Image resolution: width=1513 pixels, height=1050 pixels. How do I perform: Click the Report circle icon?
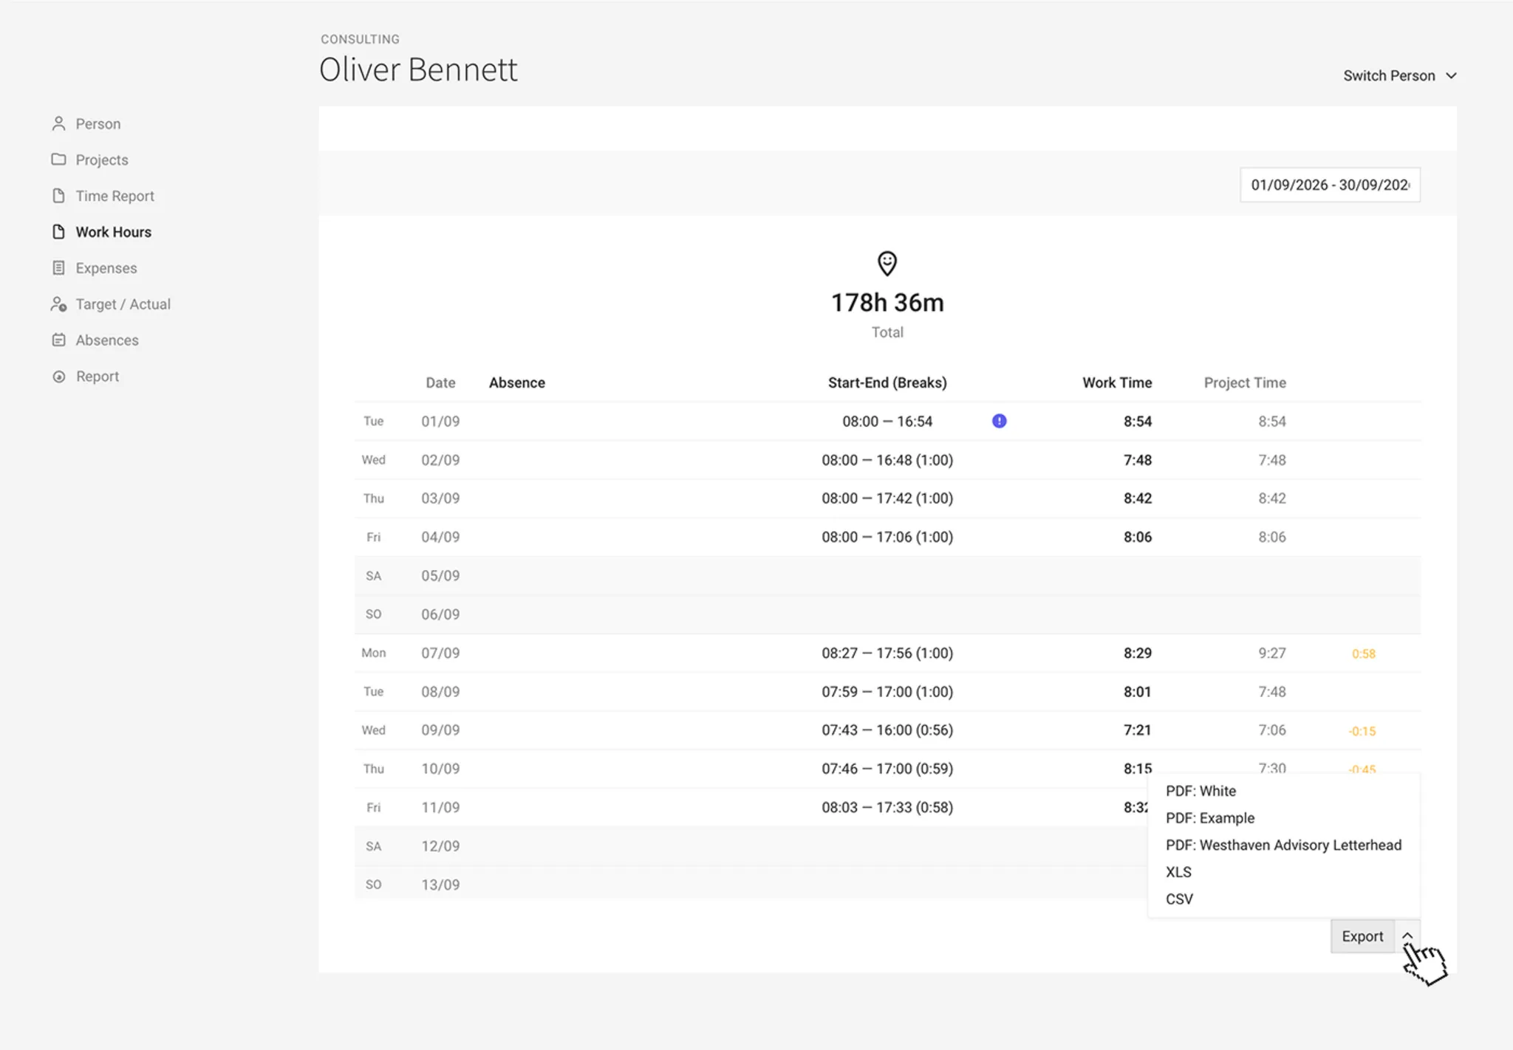click(58, 377)
